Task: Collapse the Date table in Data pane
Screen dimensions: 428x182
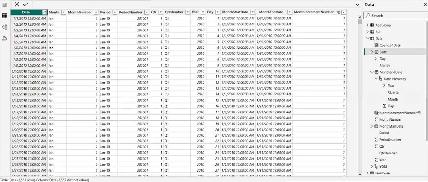Action: (x=367, y=38)
